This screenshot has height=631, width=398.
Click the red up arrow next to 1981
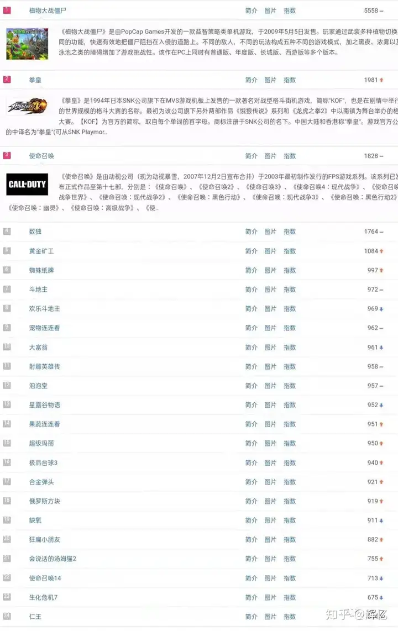click(381, 80)
